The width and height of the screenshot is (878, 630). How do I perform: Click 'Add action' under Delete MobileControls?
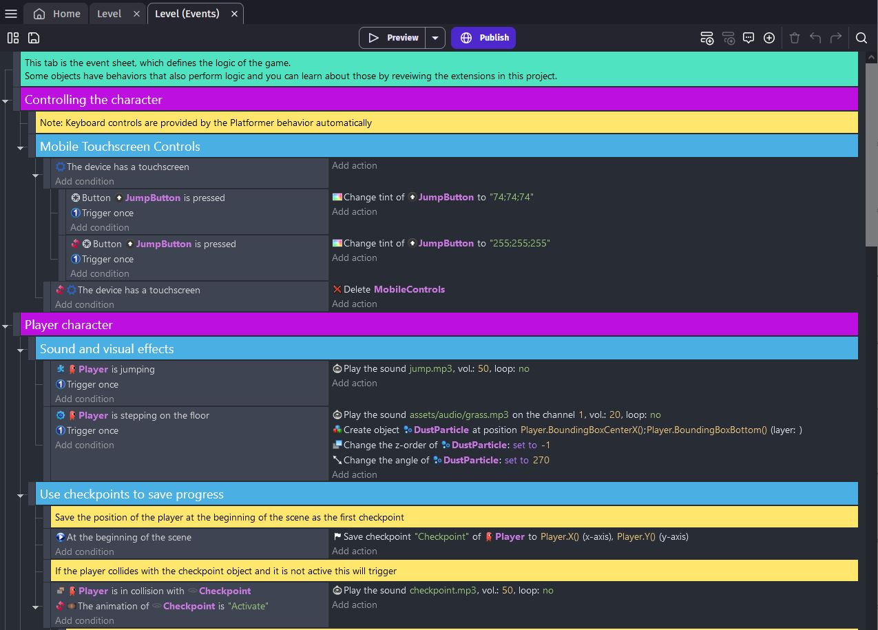tap(355, 304)
